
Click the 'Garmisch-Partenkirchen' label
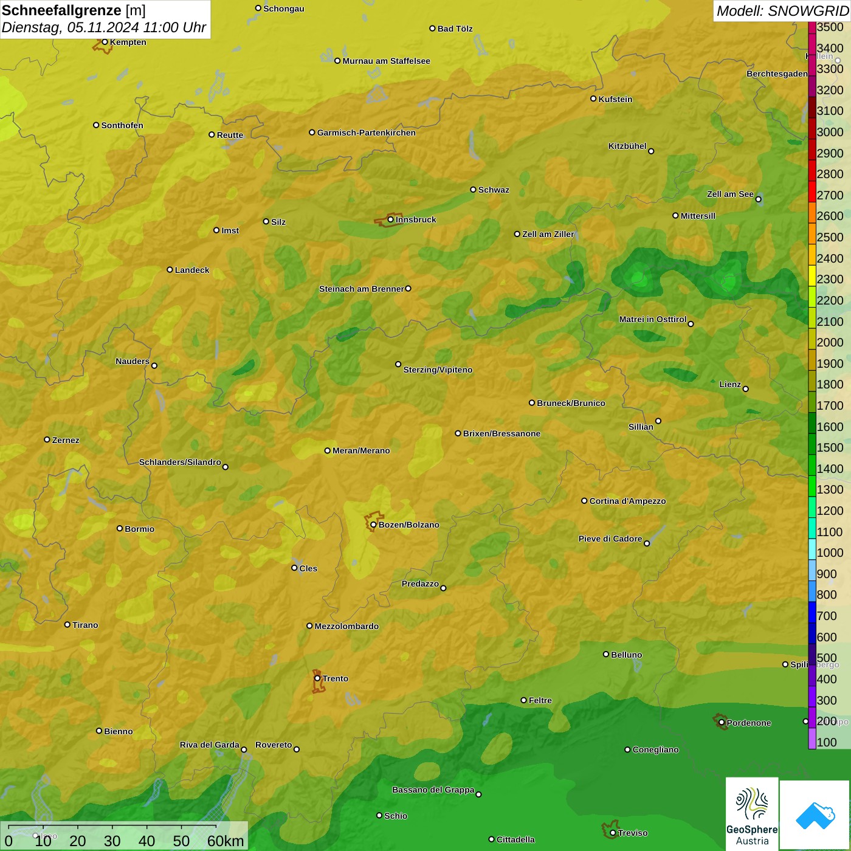[x=367, y=133]
